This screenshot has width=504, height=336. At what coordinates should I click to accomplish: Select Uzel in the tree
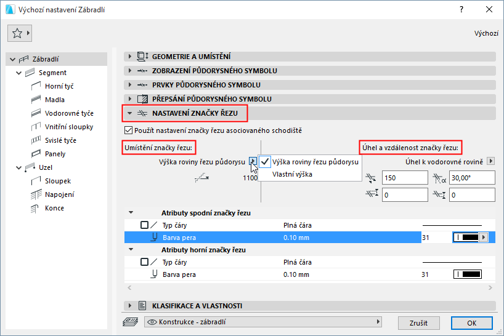[46, 167]
